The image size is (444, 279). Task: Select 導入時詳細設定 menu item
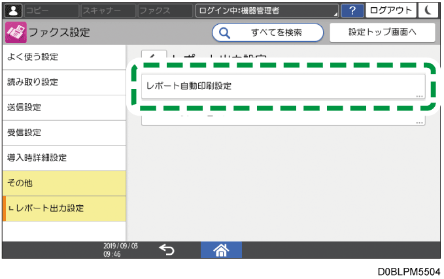[x=64, y=158]
